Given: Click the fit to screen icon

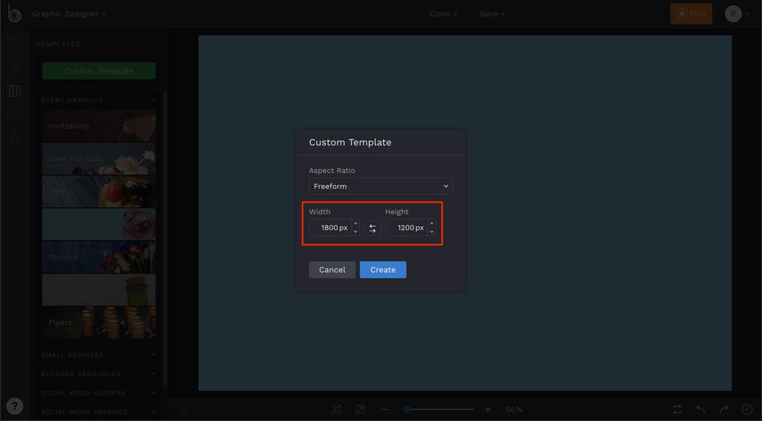Looking at the screenshot, I should tap(337, 410).
